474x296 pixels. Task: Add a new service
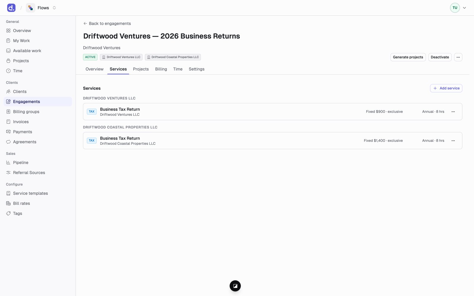pyautogui.click(x=446, y=88)
